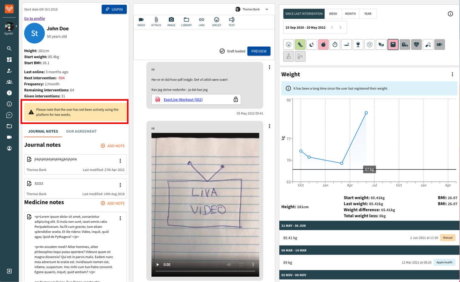Screen dimensions: 460x282
Task: Toggle the sleep moon tracker icon
Action: click(x=312, y=44)
